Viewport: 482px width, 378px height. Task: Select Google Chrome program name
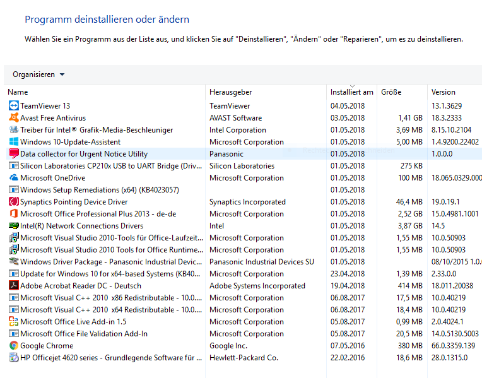tap(47, 346)
